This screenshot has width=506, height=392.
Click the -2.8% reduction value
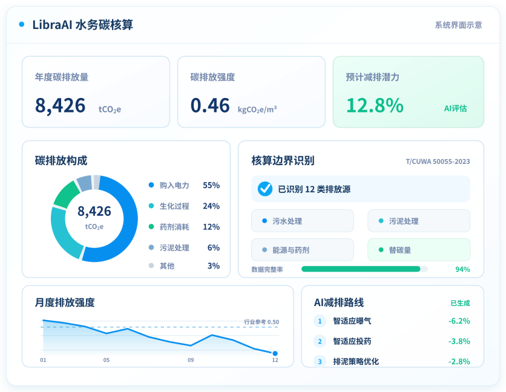459,361
